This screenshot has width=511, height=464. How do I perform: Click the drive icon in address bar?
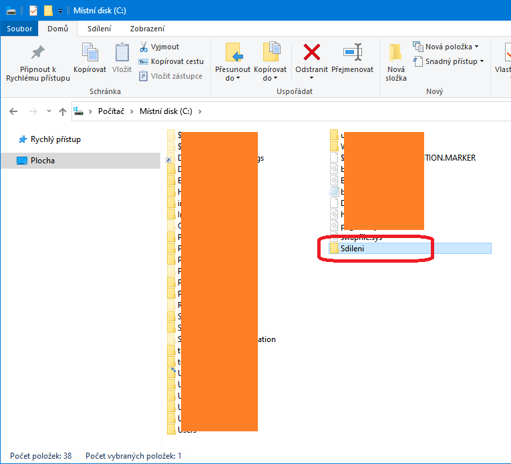pyautogui.click(x=78, y=111)
